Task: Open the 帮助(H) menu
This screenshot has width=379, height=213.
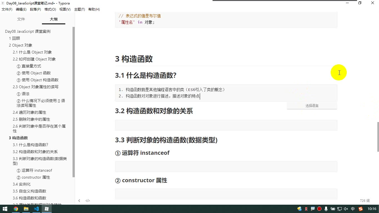Action: tap(94, 9)
